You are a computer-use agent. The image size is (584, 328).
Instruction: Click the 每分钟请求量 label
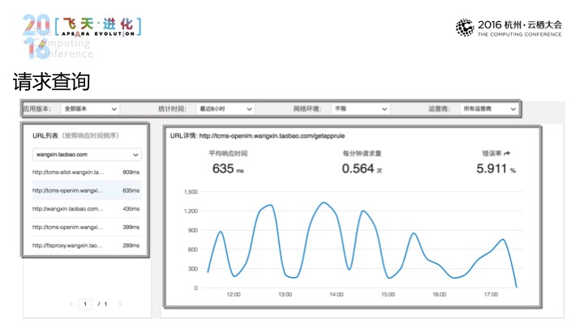(362, 153)
